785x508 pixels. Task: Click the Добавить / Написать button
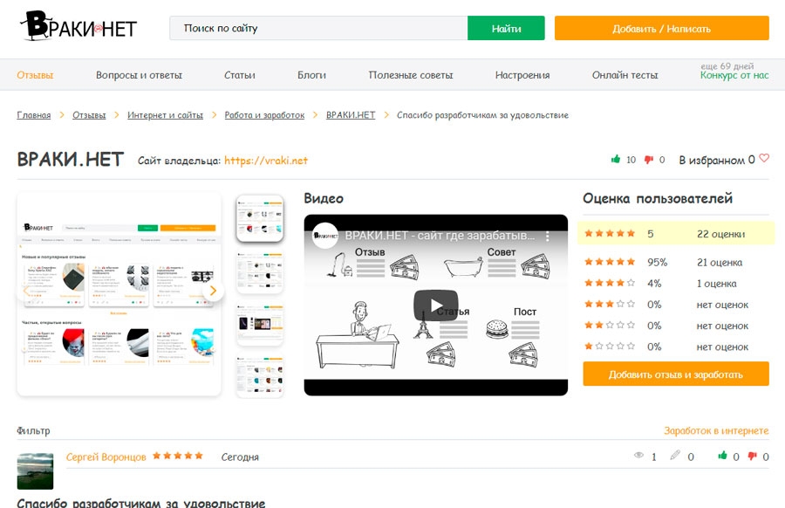pos(662,28)
